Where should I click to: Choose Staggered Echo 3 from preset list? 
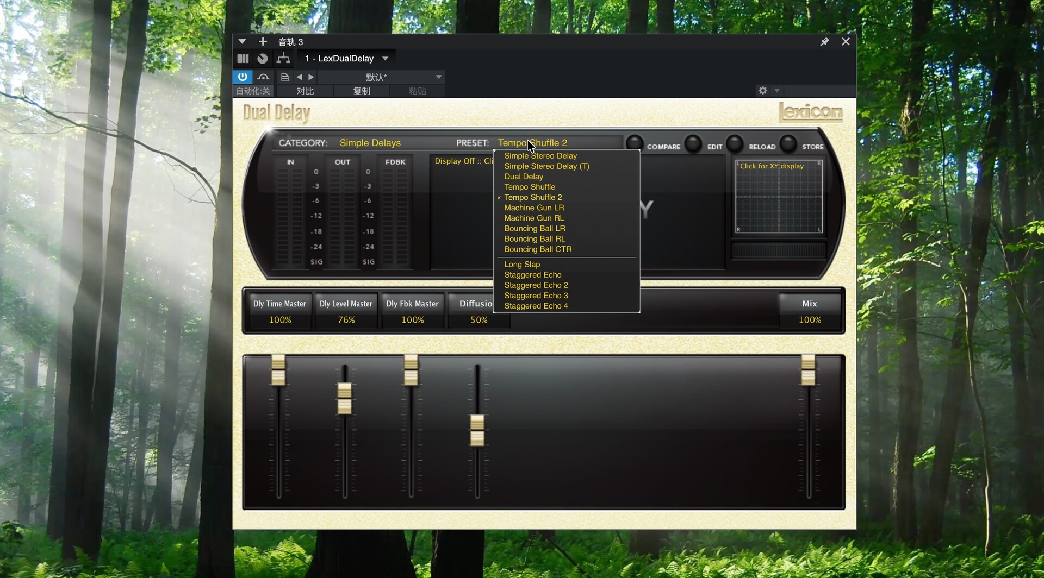coord(536,296)
